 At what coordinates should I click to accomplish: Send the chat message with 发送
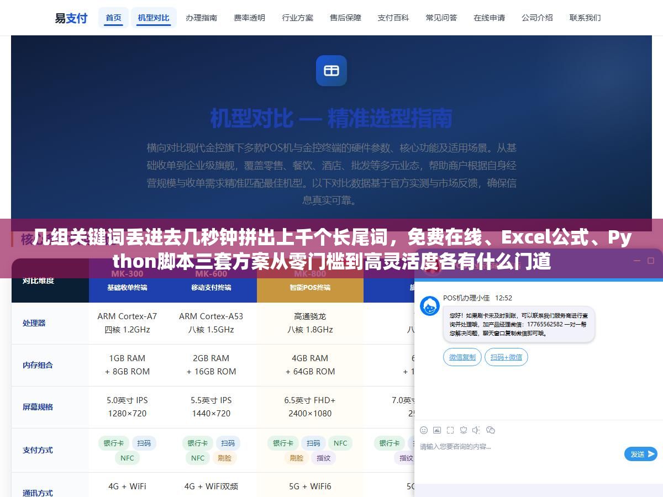(x=641, y=454)
